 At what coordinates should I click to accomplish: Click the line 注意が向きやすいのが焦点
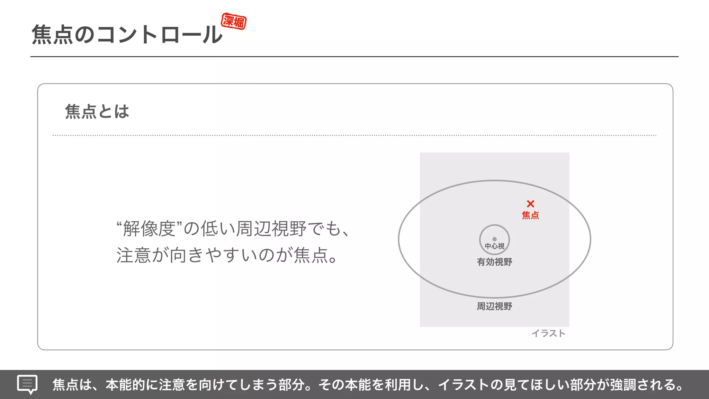tap(227, 255)
